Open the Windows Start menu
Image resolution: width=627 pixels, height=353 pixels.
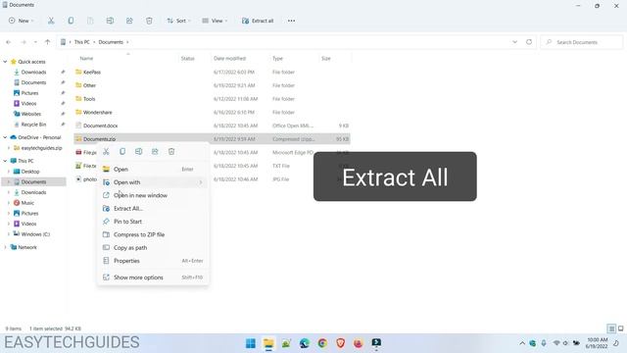[251, 343]
